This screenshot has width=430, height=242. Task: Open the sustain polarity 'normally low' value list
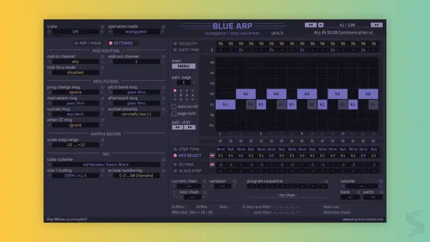(x=136, y=114)
